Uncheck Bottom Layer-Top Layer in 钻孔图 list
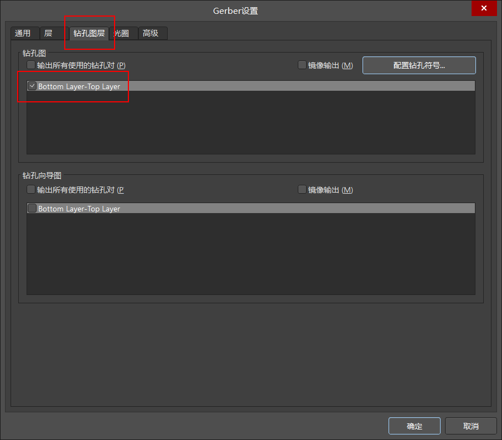The image size is (502, 440). pos(32,86)
